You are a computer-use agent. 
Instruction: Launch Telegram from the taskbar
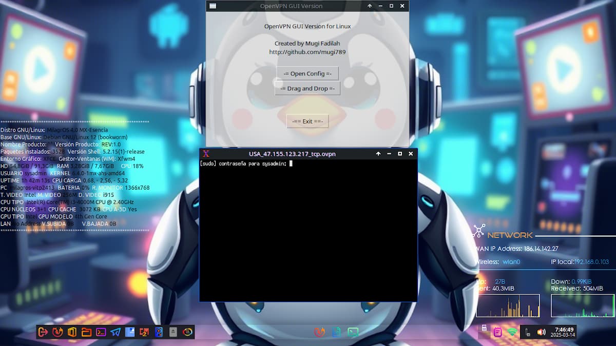pos(114,332)
